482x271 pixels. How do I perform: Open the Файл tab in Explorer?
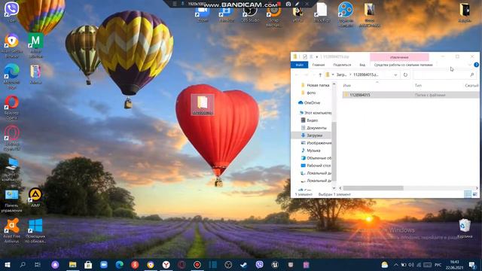[300, 65]
